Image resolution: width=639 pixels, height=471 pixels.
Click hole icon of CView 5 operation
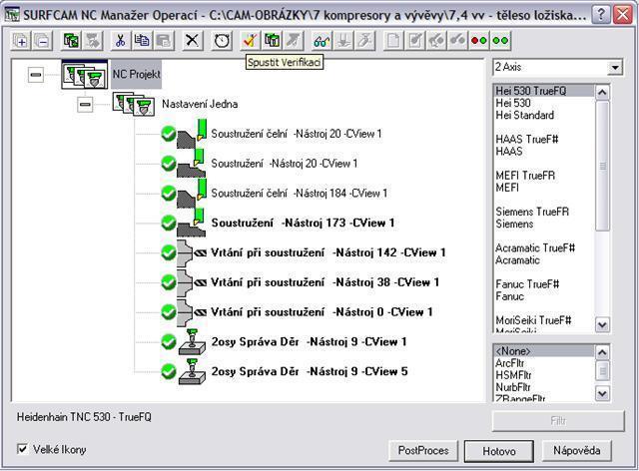tap(192, 371)
